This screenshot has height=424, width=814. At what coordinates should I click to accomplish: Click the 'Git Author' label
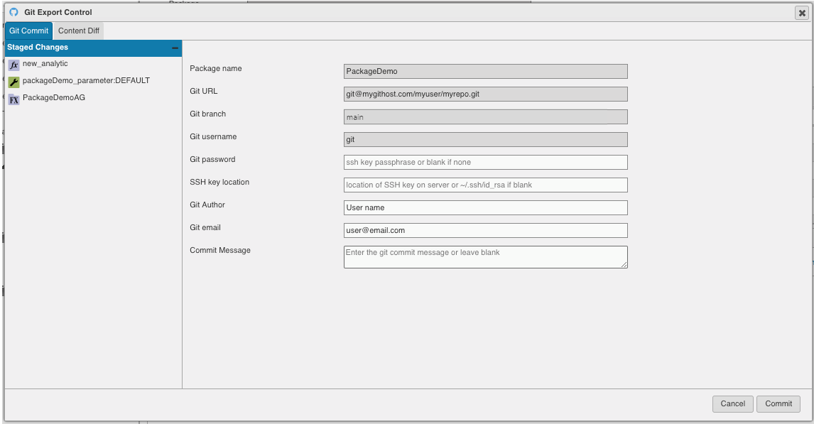tap(207, 205)
